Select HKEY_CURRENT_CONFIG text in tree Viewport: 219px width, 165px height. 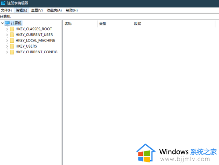pos(36,52)
